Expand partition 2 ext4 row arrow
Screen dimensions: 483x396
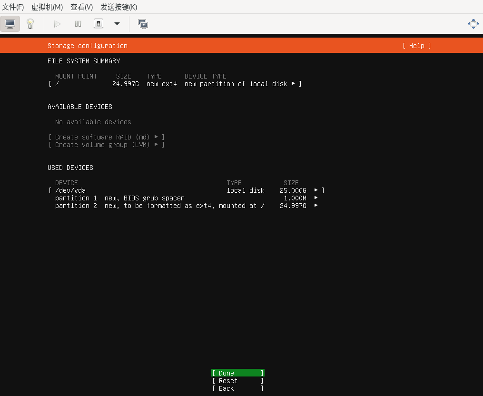[316, 206]
